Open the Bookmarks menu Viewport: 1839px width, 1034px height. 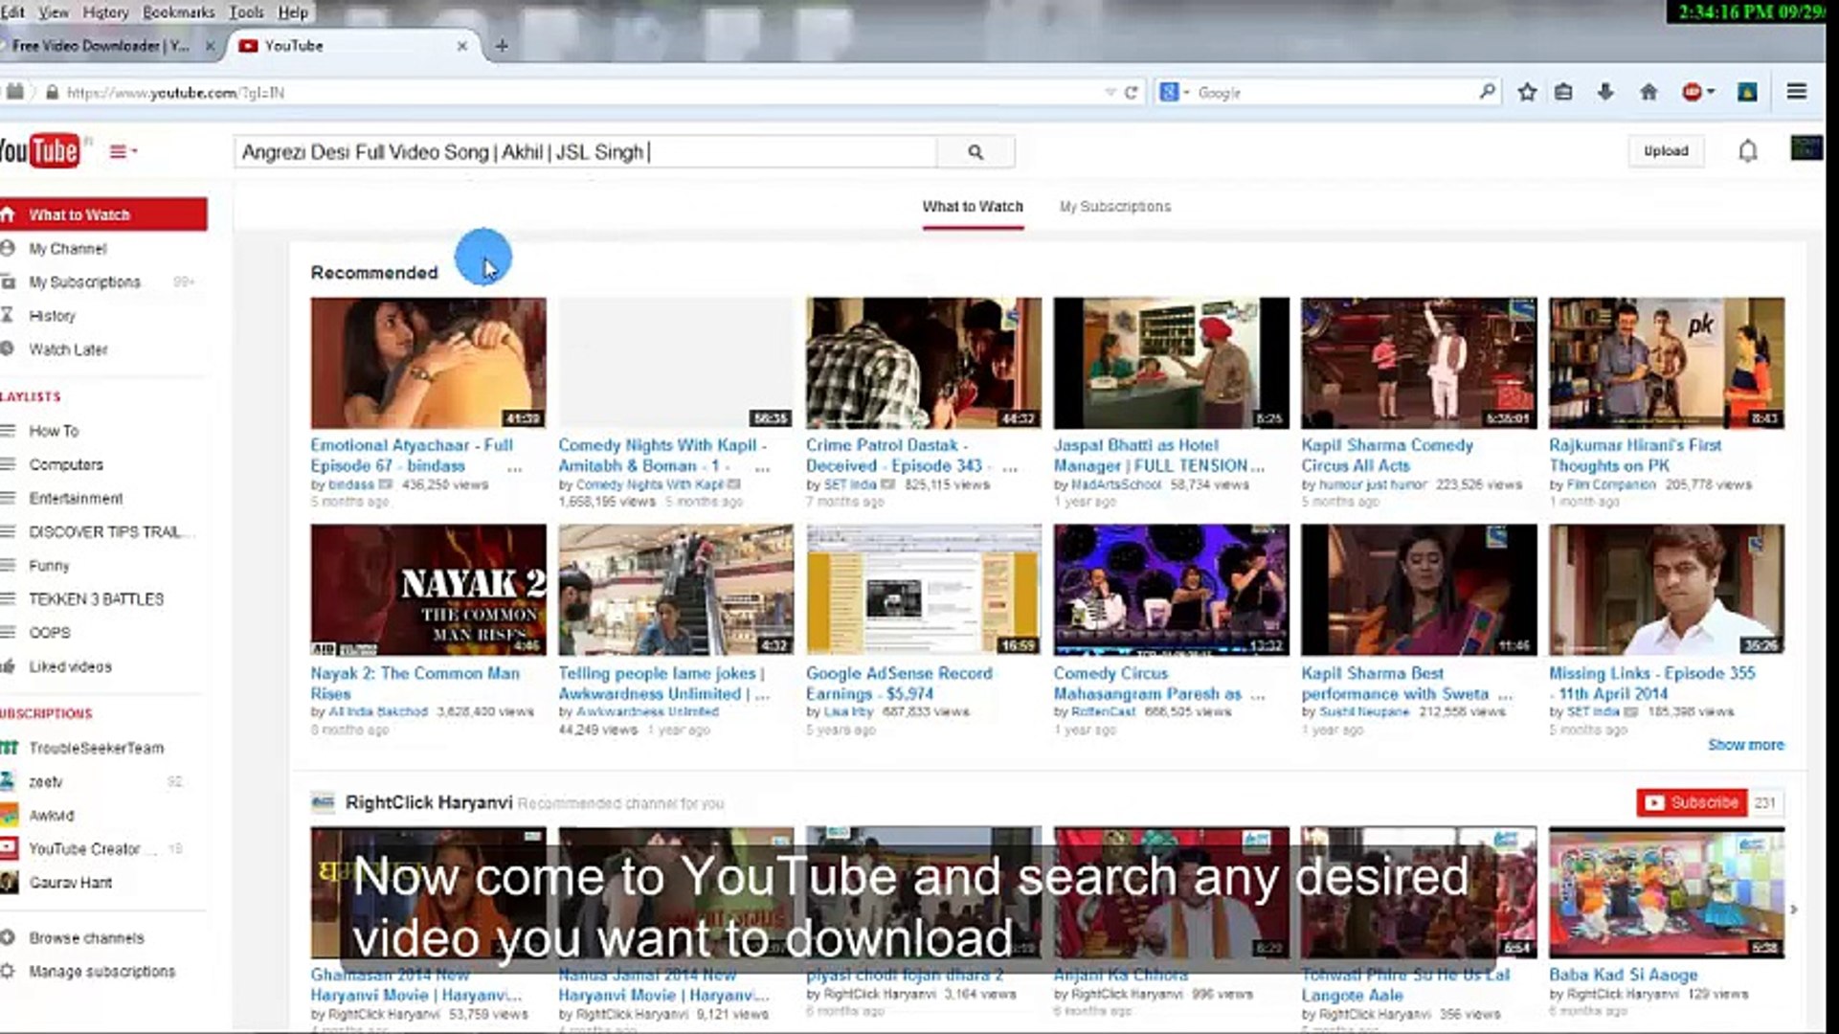[176, 12]
